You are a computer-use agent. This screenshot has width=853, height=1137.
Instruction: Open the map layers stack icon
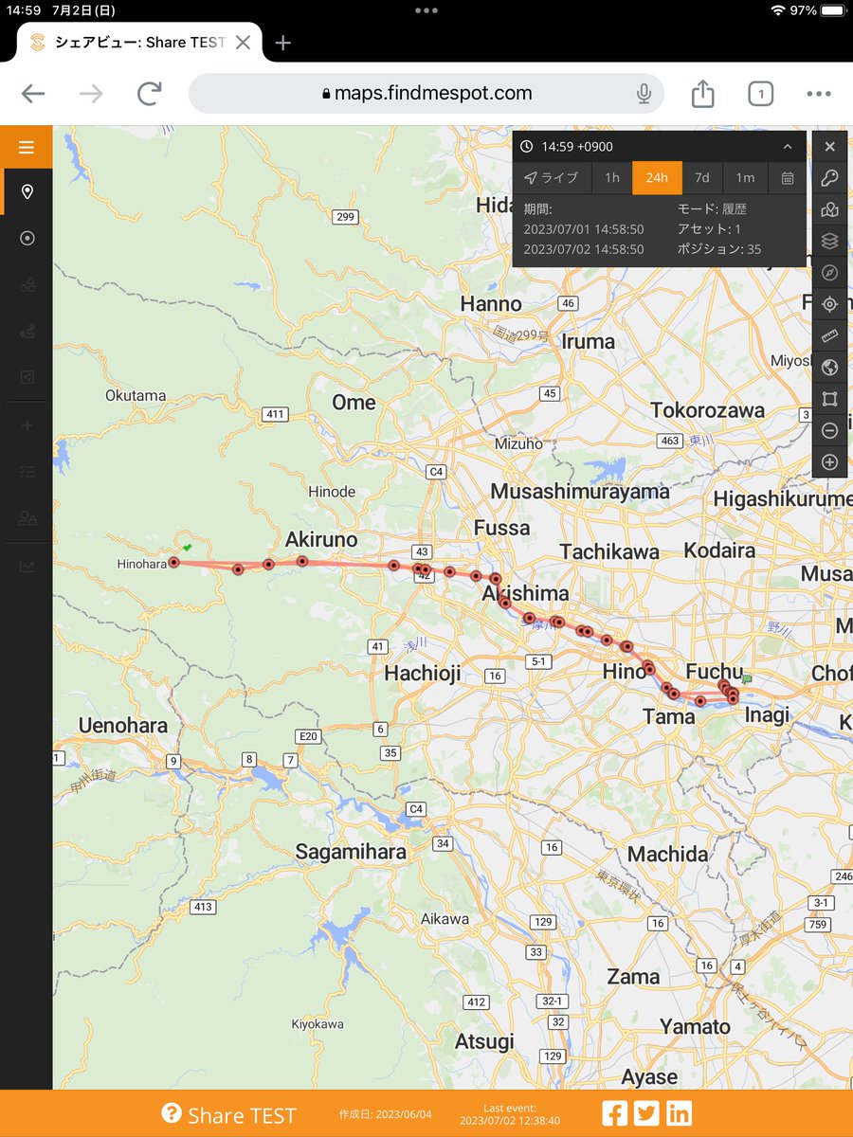click(829, 242)
